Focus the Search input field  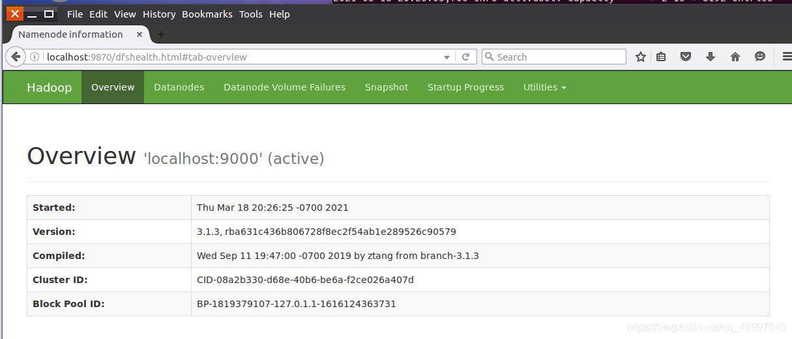554,57
